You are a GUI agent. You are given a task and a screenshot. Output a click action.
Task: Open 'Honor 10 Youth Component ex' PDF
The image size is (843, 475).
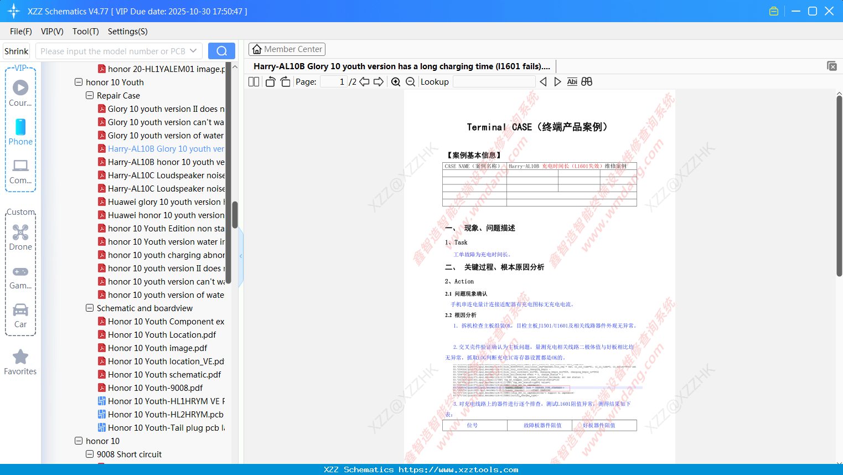pyautogui.click(x=162, y=321)
